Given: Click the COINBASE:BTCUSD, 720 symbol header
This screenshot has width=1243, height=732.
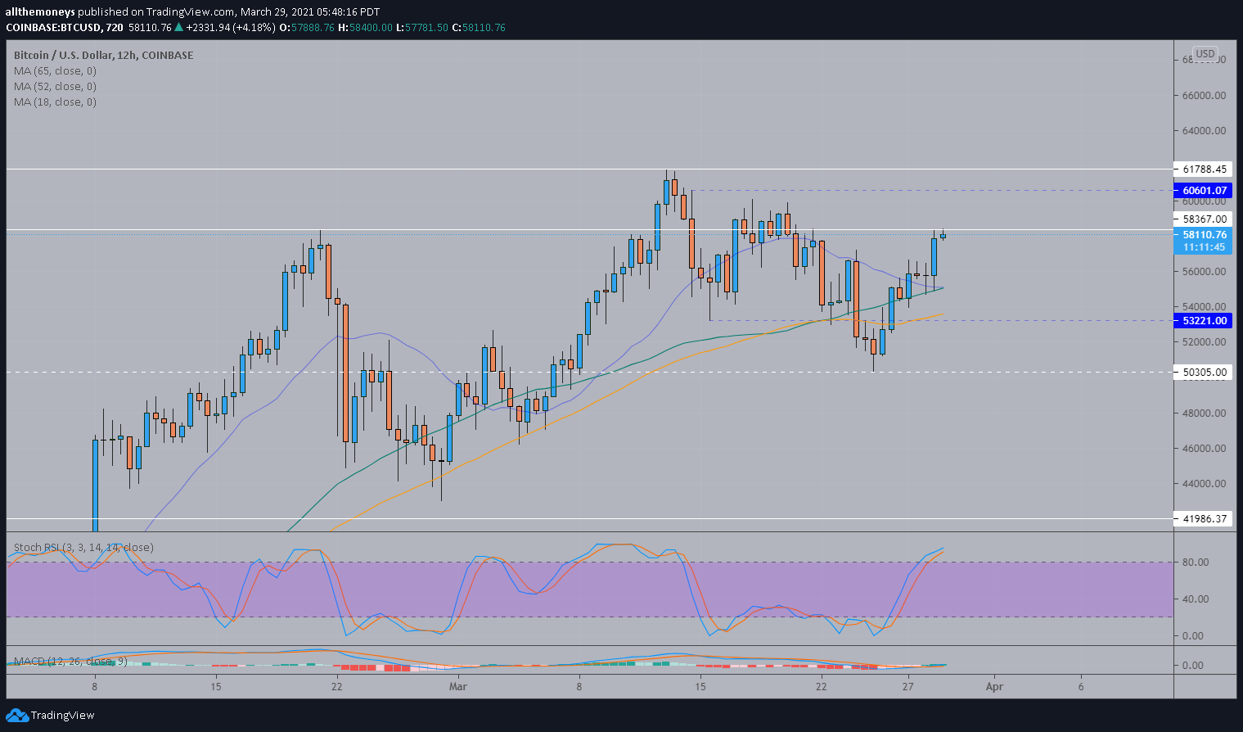Looking at the screenshot, I should [x=65, y=28].
